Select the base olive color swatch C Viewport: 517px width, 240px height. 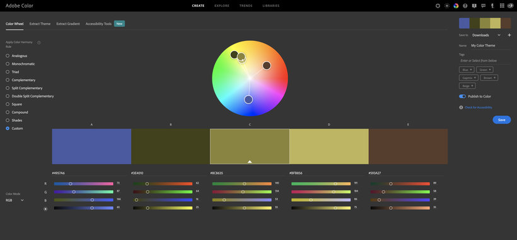(250, 146)
